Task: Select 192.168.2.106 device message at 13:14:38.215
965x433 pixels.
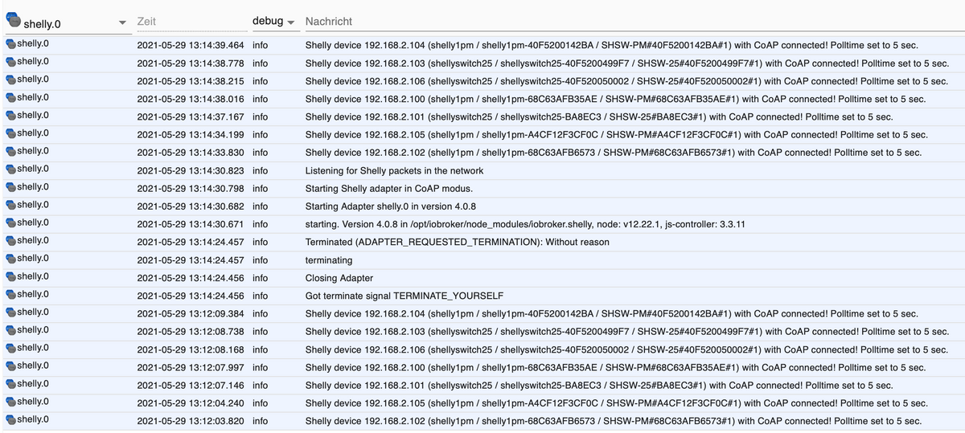Action: pyautogui.click(x=626, y=81)
